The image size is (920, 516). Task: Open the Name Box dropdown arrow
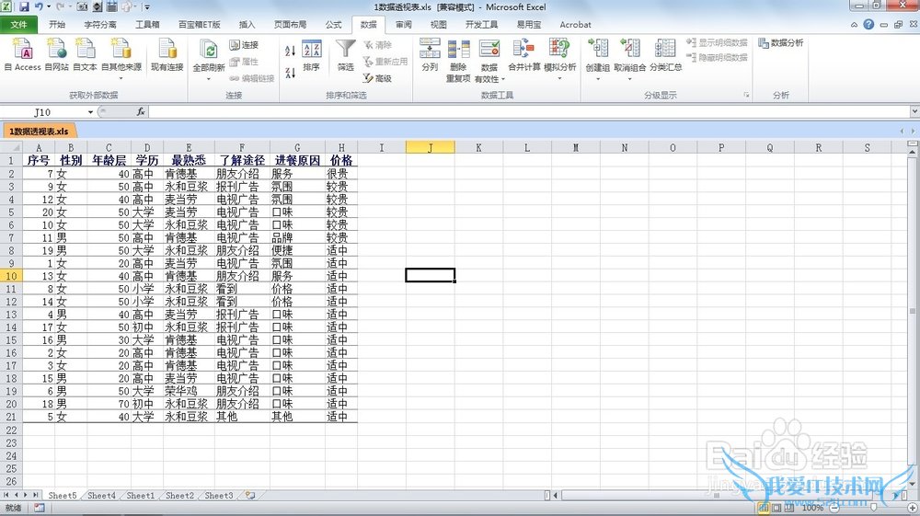pos(90,112)
